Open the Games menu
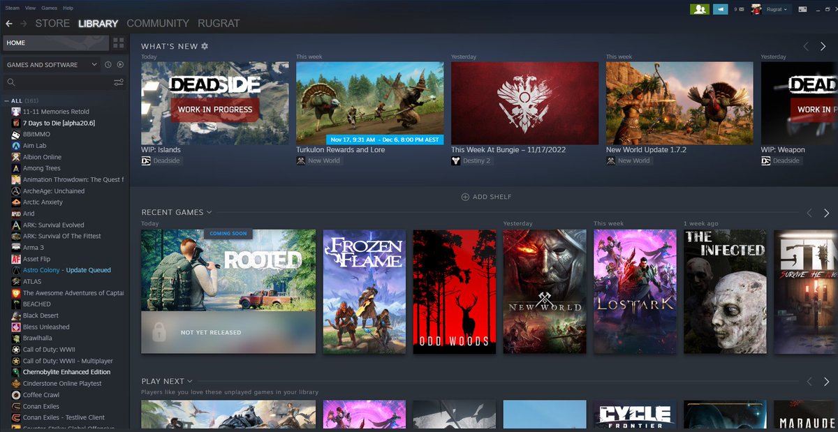This screenshot has width=838, height=432. click(49, 8)
